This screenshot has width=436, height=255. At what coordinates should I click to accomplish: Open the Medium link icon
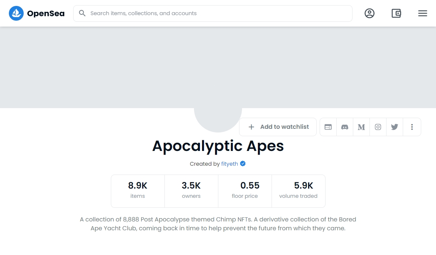(361, 127)
